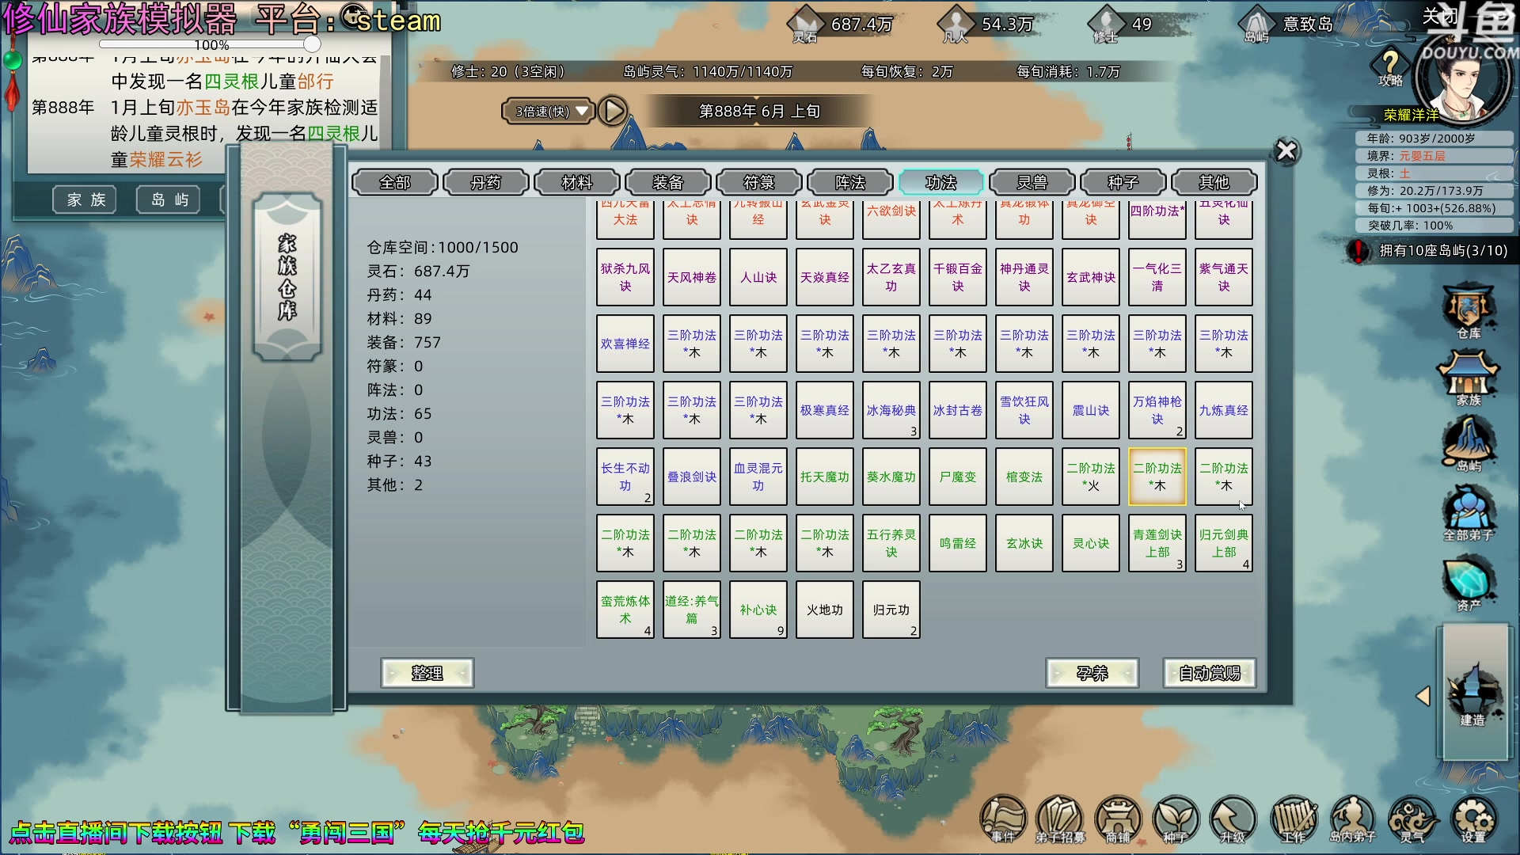Click the 自动赏赐 auto reward button
Screen dimensions: 1520x855
pos(1209,673)
